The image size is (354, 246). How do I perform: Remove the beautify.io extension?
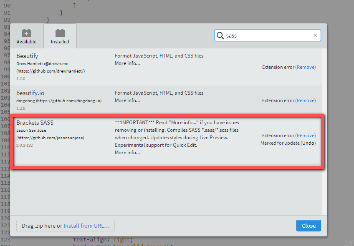pos(306,100)
